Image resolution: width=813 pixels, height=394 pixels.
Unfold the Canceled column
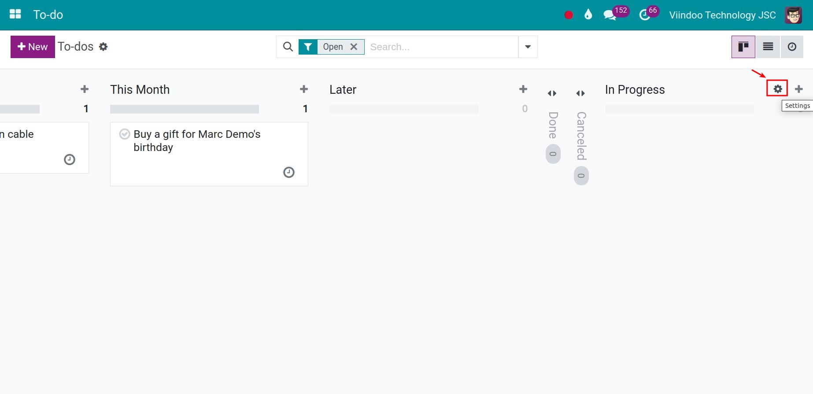point(580,93)
